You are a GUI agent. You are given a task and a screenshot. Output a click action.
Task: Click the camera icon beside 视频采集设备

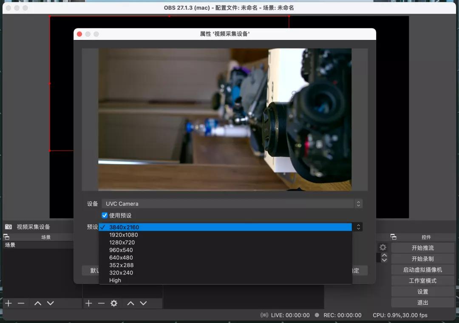click(x=8, y=227)
